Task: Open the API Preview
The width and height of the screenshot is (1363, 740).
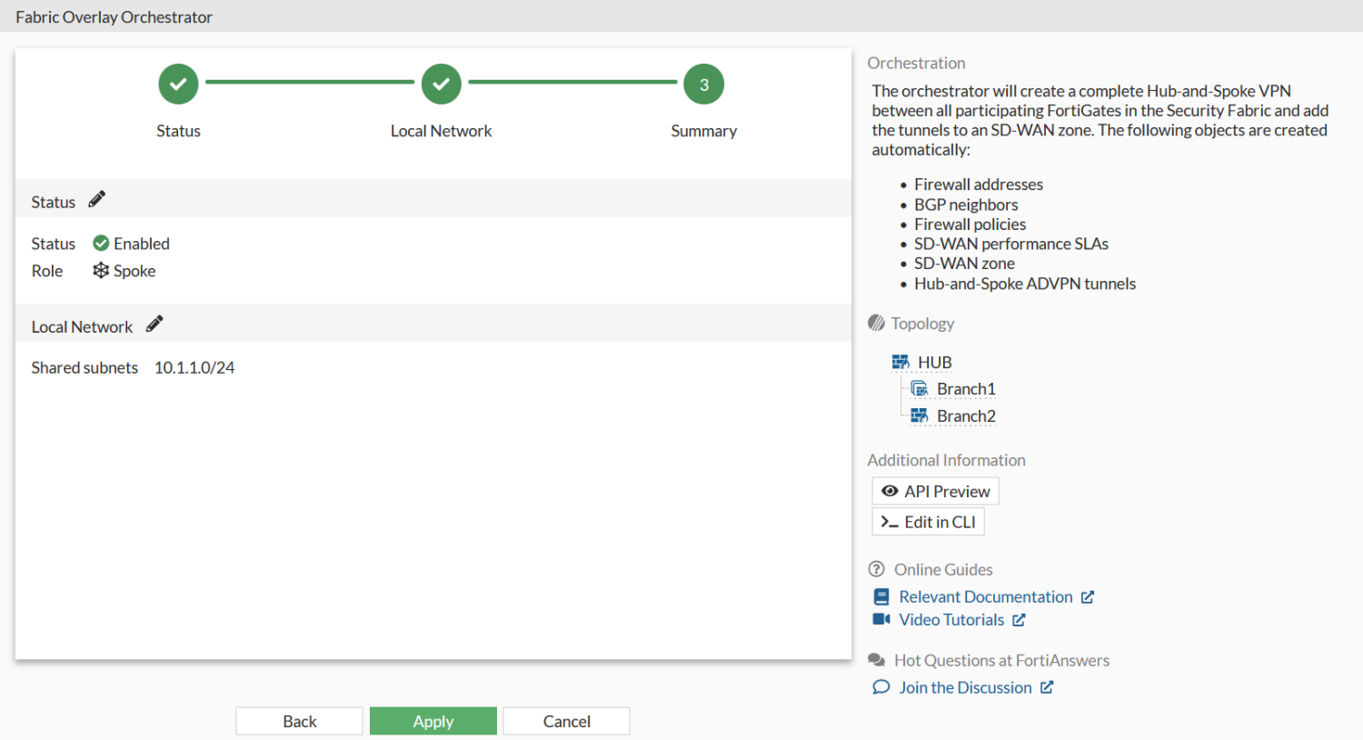Action: [x=935, y=491]
